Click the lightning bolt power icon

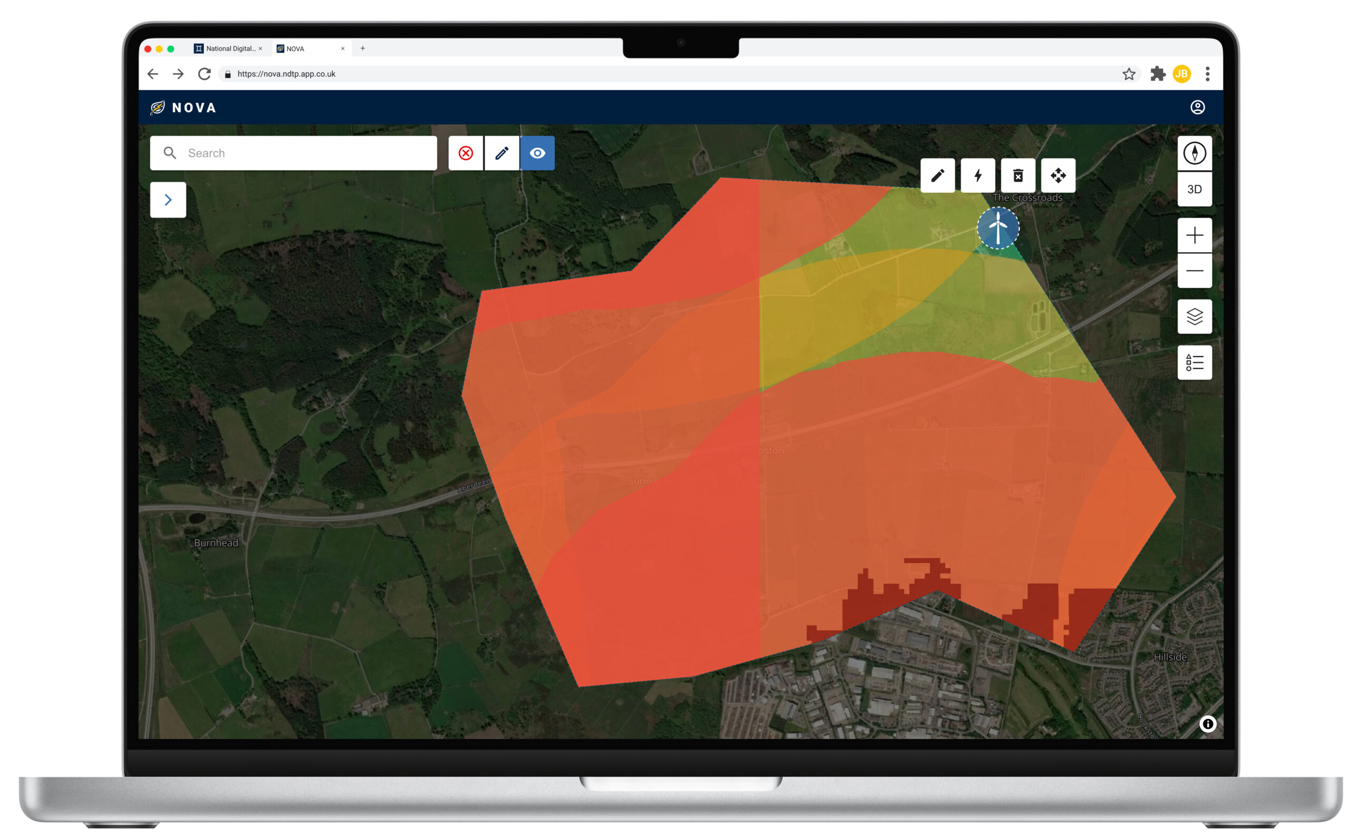(977, 175)
